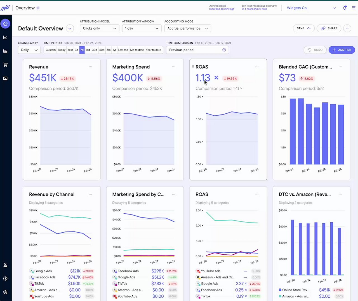The width and height of the screenshot is (358, 301).
Task: Open the help question mark icon
Action: [x=5, y=279]
